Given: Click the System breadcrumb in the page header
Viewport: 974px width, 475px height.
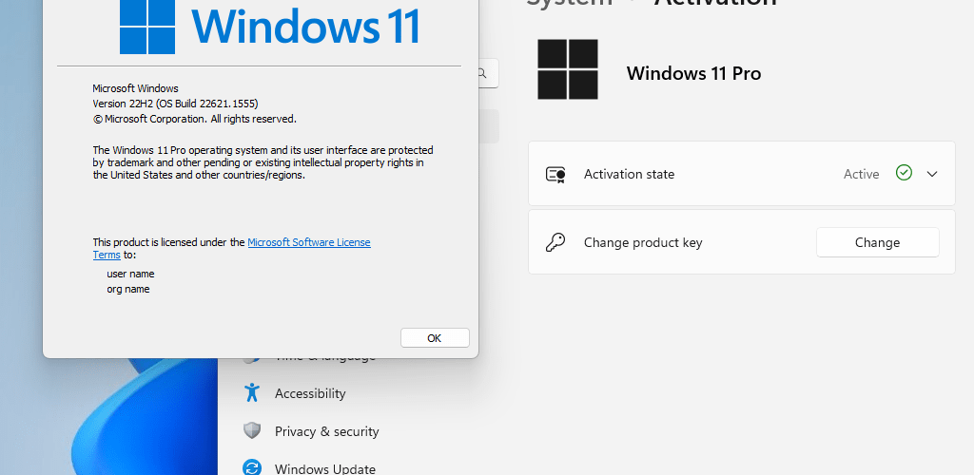Looking at the screenshot, I should [569, 3].
